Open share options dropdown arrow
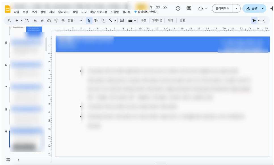The height and width of the screenshot is (165, 274). point(262,8)
